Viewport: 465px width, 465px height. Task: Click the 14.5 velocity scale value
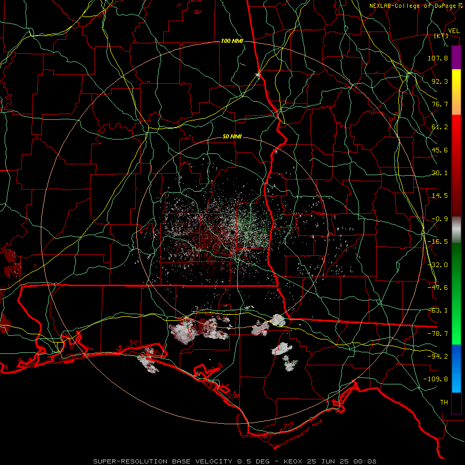[x=440, y=196]
